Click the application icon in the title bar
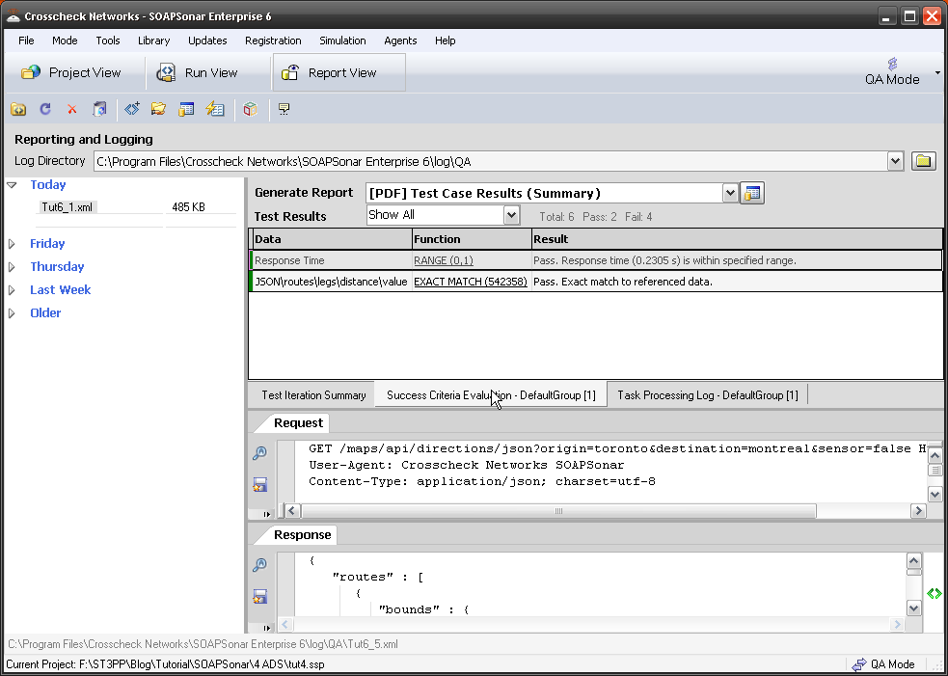The height and width of the screenshot is (676, 948). [14, 15]
